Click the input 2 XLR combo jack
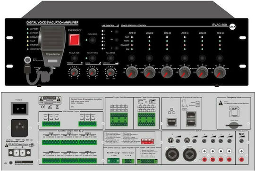 coord(190,155)
